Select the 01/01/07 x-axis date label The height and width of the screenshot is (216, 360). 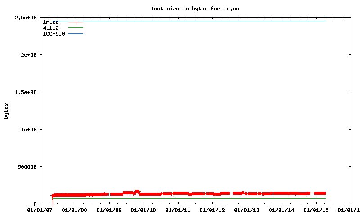[x=39, y=210]
